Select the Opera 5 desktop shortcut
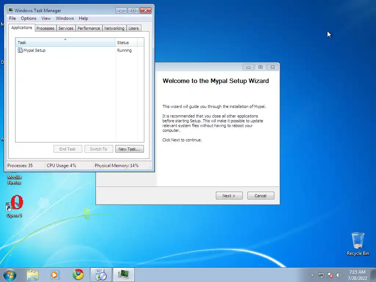The height and width of the screenshot is (282, 376). coord(14,206)
